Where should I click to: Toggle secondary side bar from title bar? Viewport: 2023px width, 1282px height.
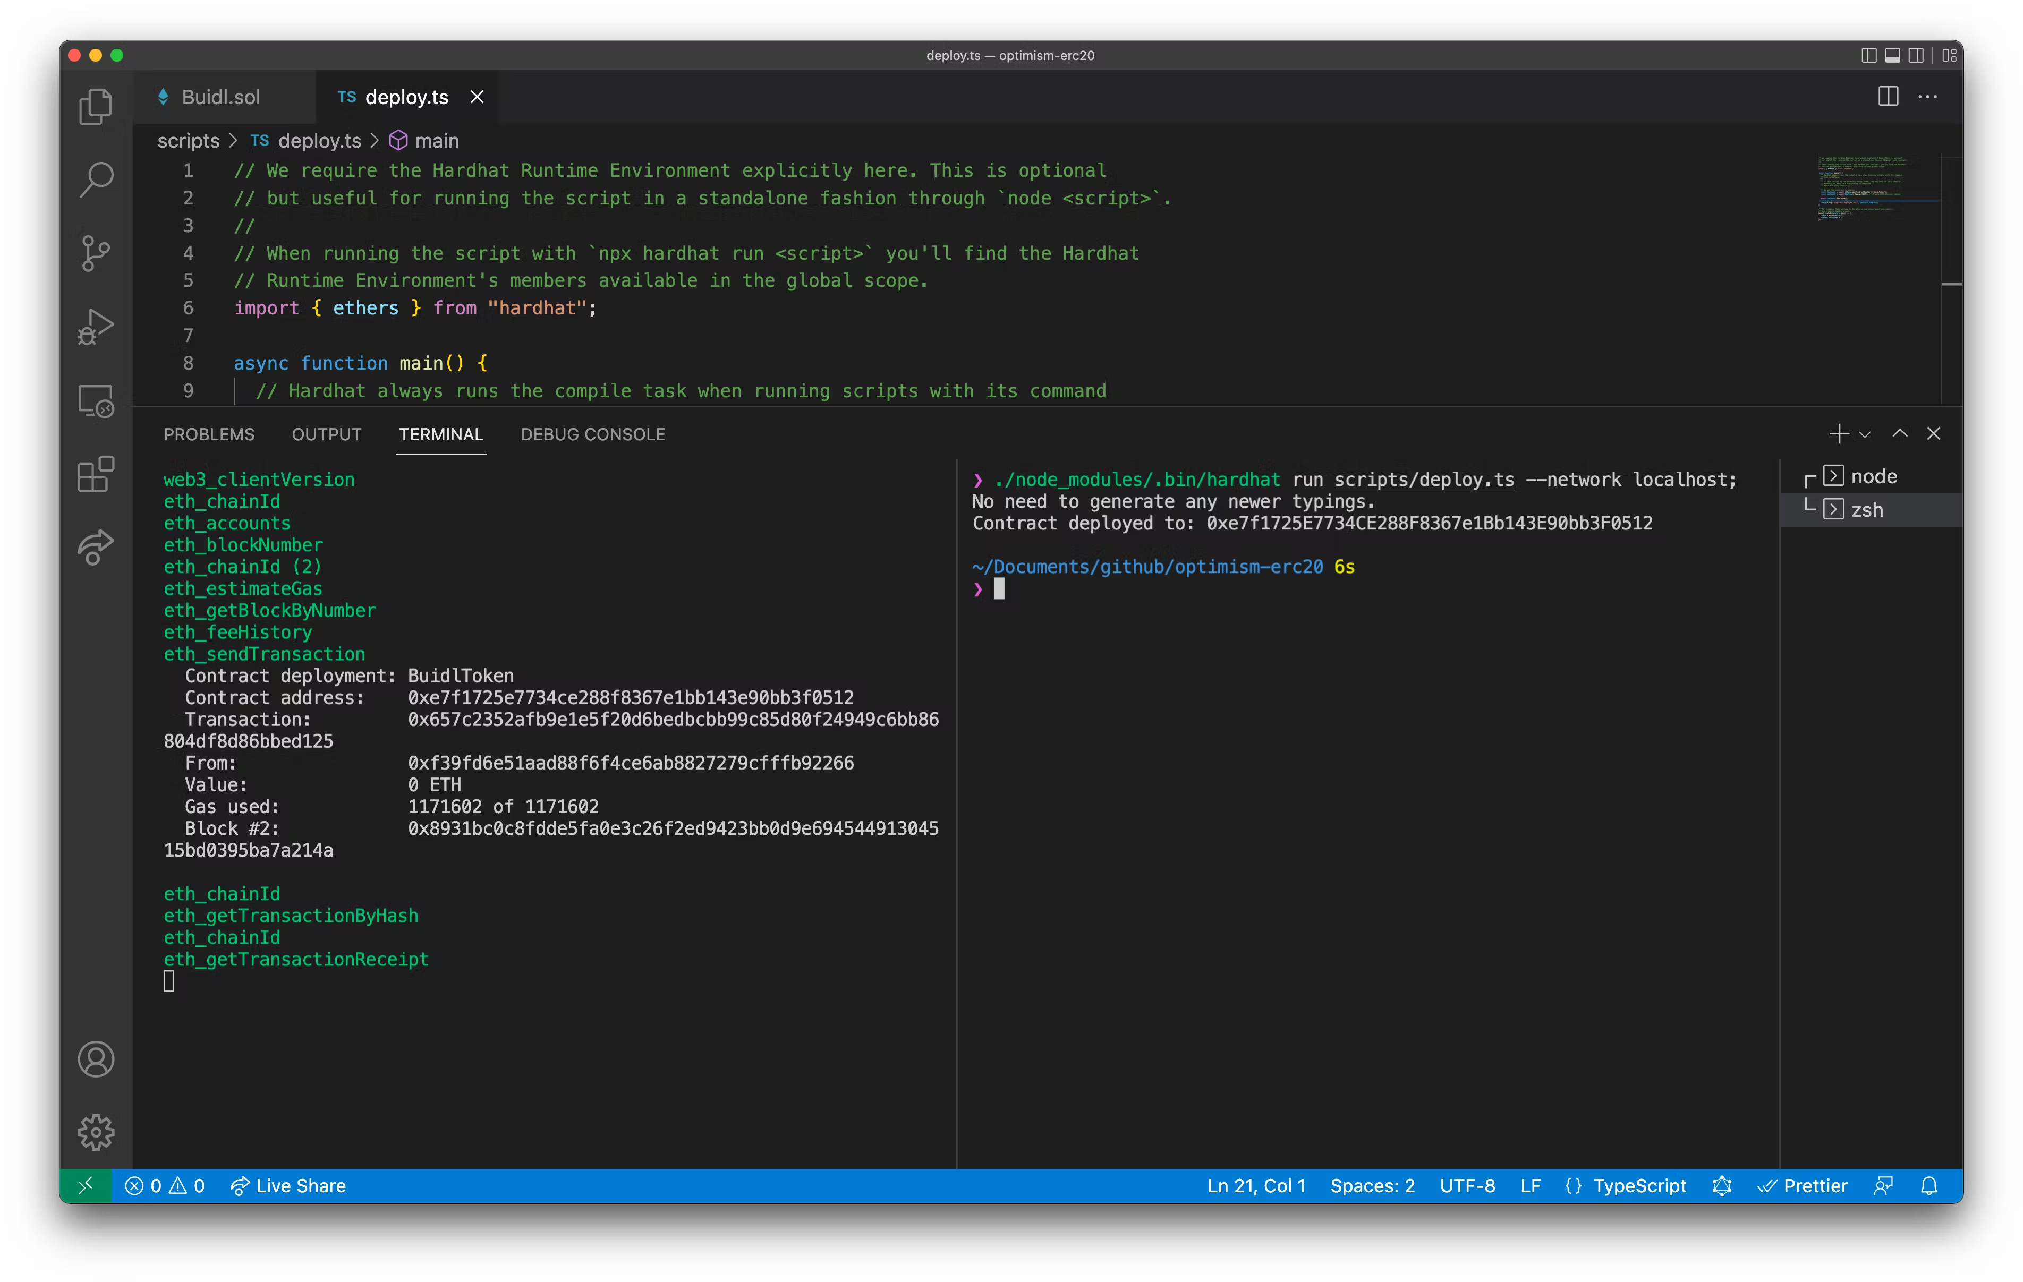tap(1916, 55)
